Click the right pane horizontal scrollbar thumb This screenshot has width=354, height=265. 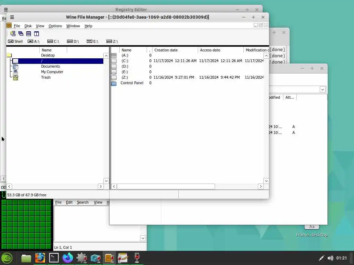pyautogui.click(x=166, y=186)
